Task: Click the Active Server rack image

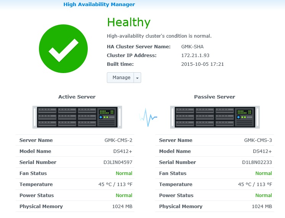Action: click(x=77, y=117)
